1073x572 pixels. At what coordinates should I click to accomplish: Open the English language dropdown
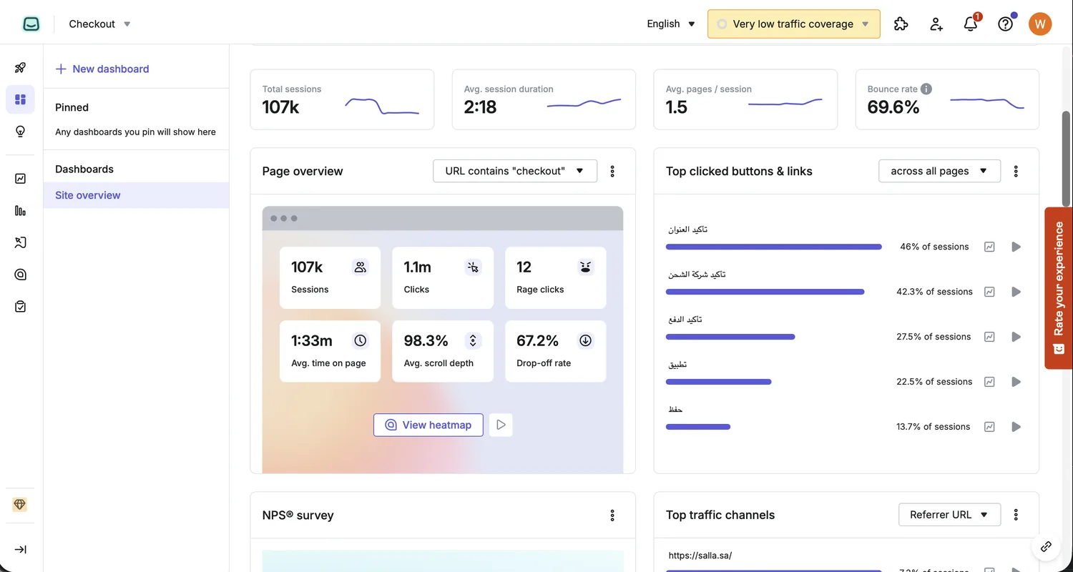click(671, 24)
